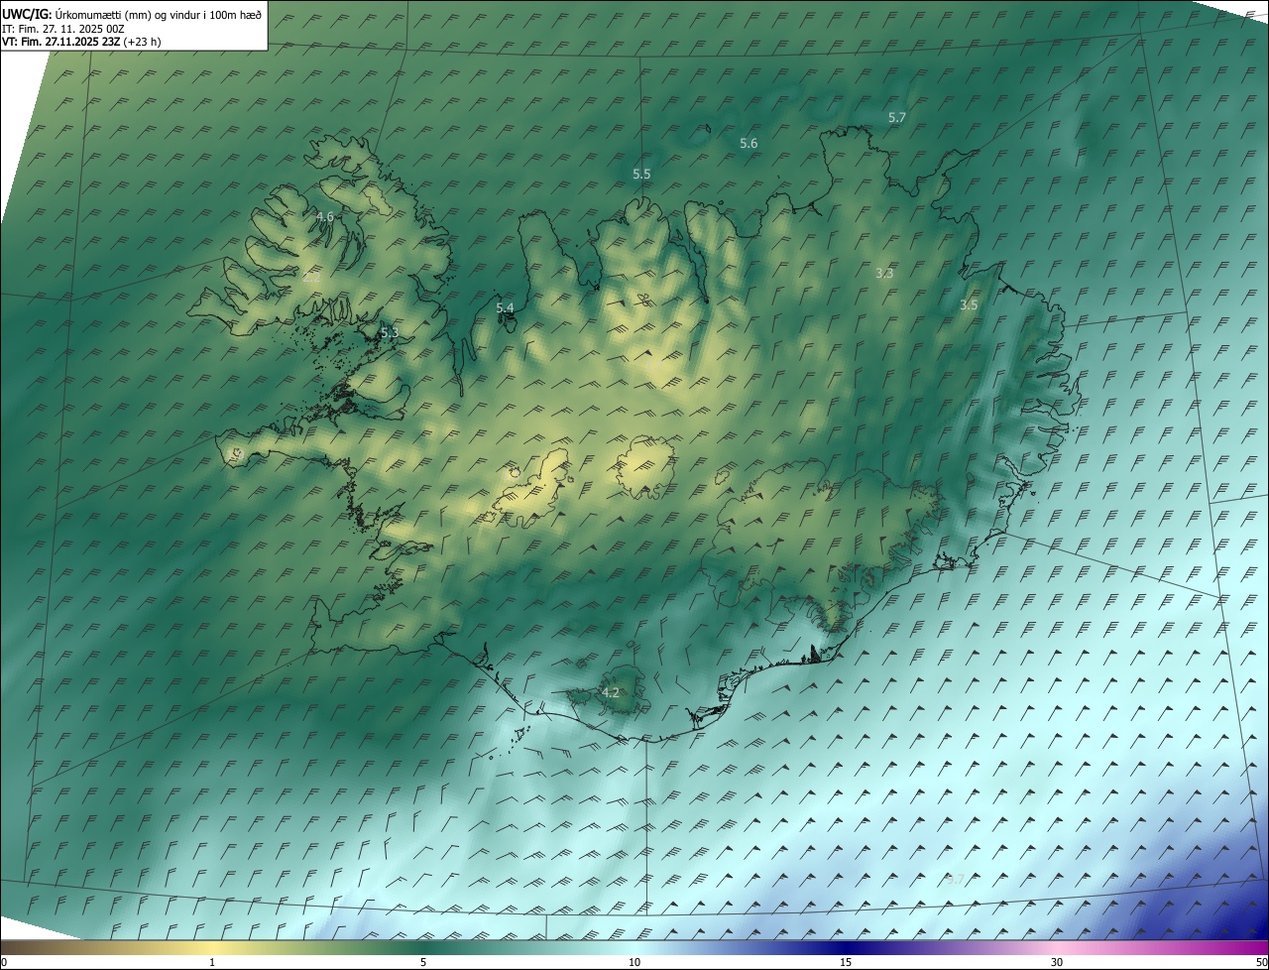Click the 5.5 value label on the map
1269x970 pixels.
tap(641, 174)
